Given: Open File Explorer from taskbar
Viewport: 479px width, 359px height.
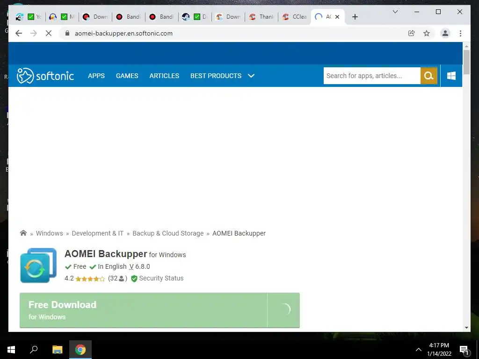Looking at the screenshot, I should 57,350.
